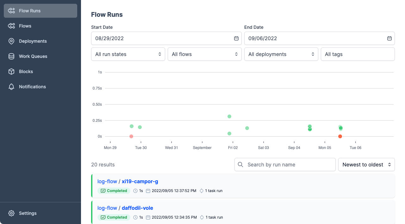
Task: Open the Flow Runs page in the sidebar
Action: [40, 11]
